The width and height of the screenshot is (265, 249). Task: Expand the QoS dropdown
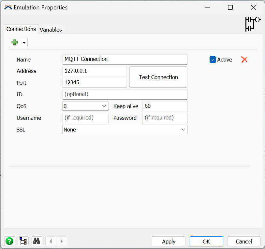click(x=104, y=106)
